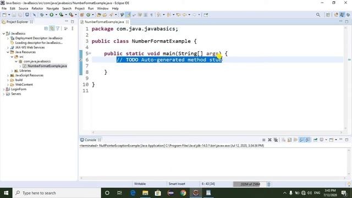Select the Console view tab

[x=90, y=140]
